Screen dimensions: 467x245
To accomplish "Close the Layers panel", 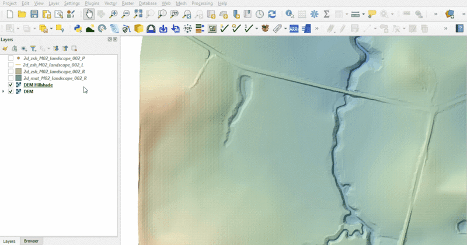I will pyautogui.click(x=115, y=40).
